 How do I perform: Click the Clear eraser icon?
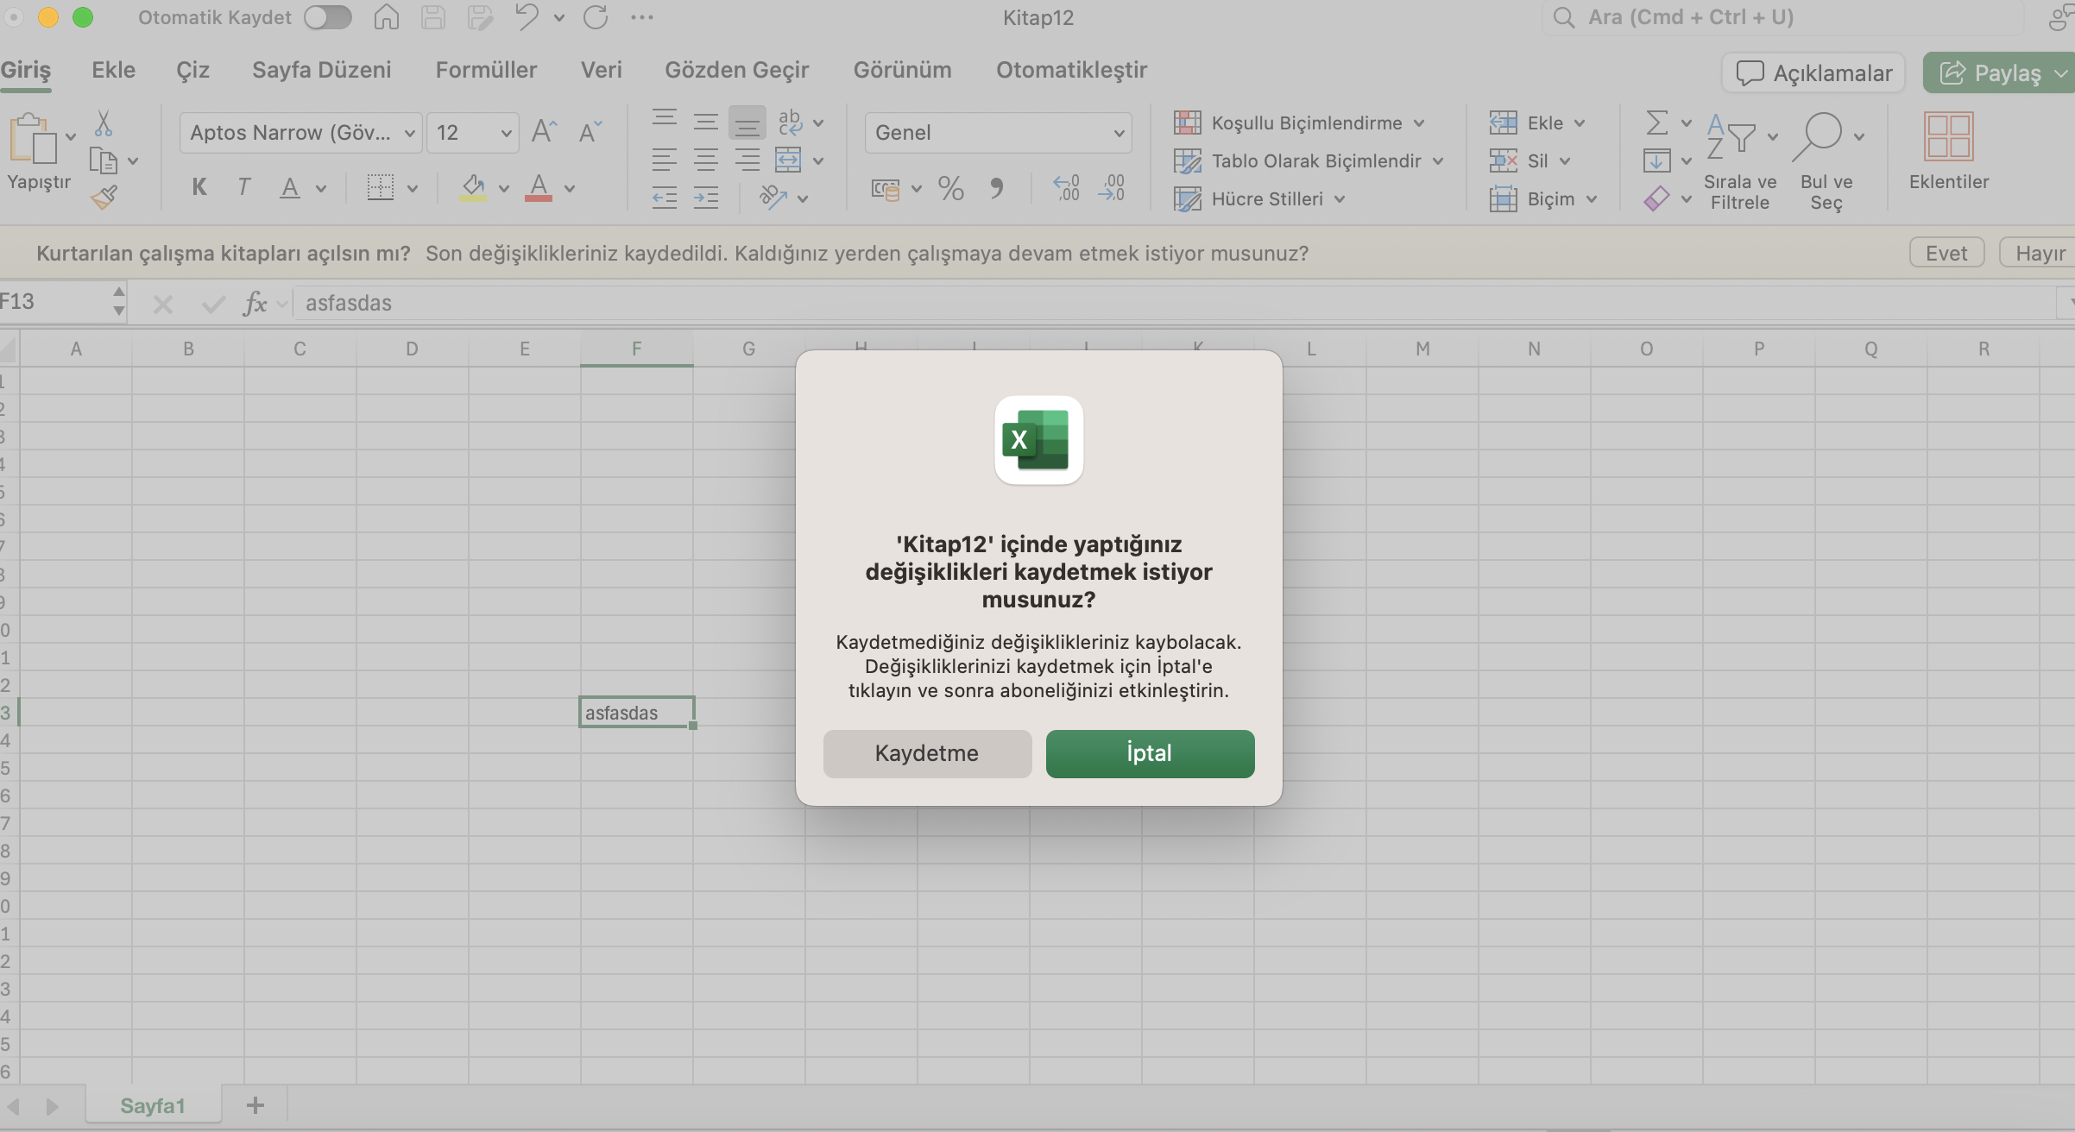pyautogui.click(x=1657, y=198)
